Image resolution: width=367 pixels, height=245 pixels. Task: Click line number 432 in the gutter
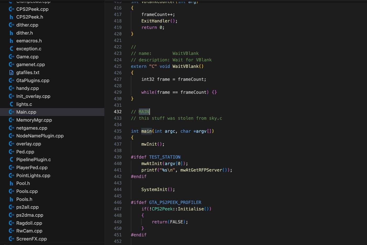118,112
